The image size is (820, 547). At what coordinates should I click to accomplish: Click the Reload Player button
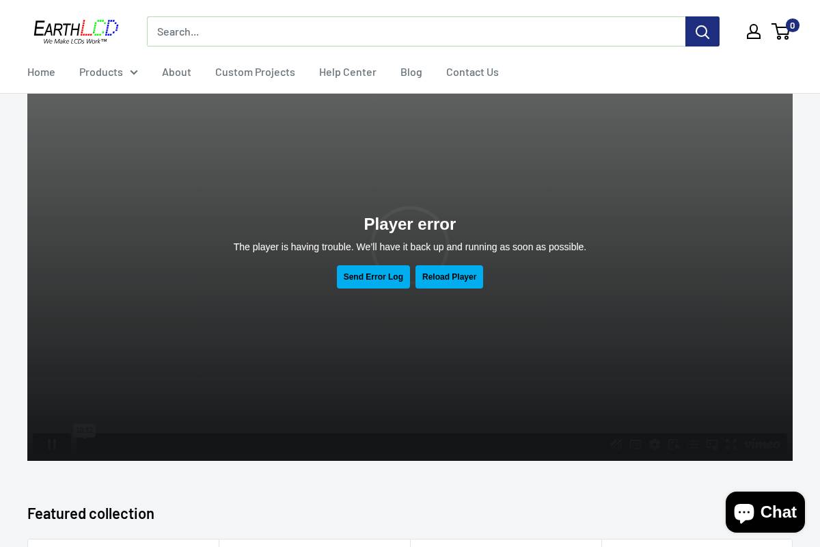(449, 277)
